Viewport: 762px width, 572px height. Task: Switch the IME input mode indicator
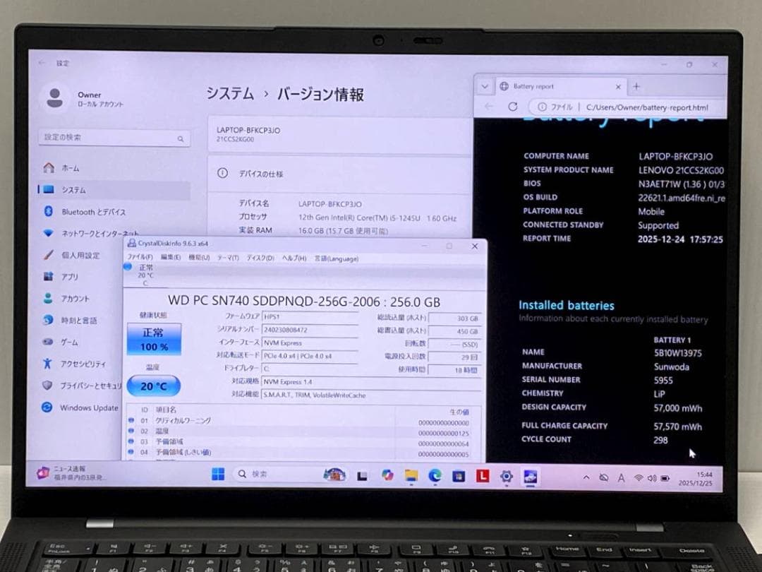pos(622,478)
